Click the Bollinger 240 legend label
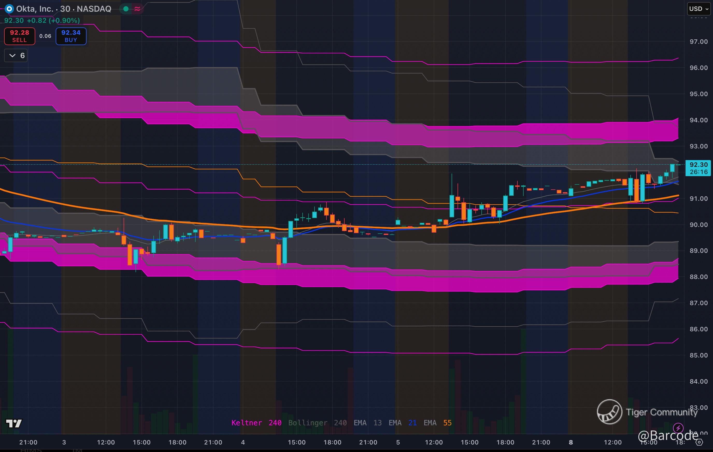 tap(317, 423)
